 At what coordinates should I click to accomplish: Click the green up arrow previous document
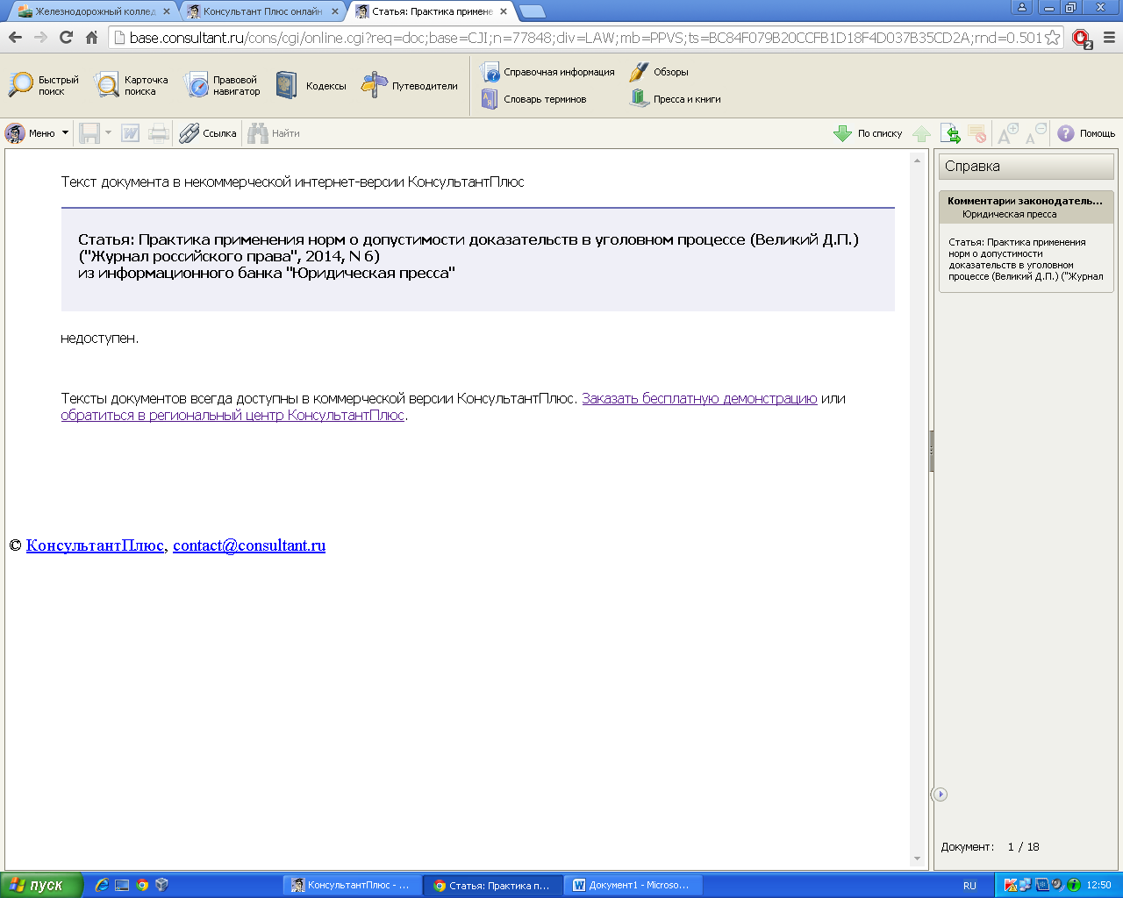pyautogui.click(x=921, y=133)
